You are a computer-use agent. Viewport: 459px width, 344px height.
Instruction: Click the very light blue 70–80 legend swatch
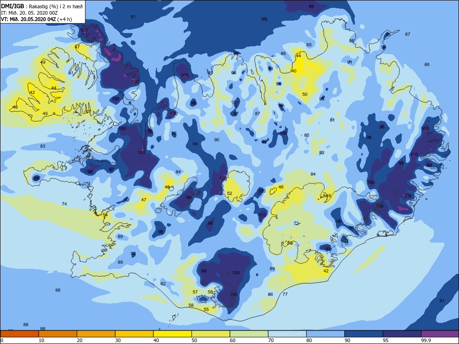pos(287,334)
